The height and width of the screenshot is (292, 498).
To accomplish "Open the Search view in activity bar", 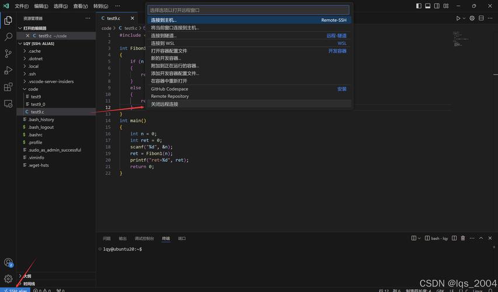I will click(x=8, y=37).
